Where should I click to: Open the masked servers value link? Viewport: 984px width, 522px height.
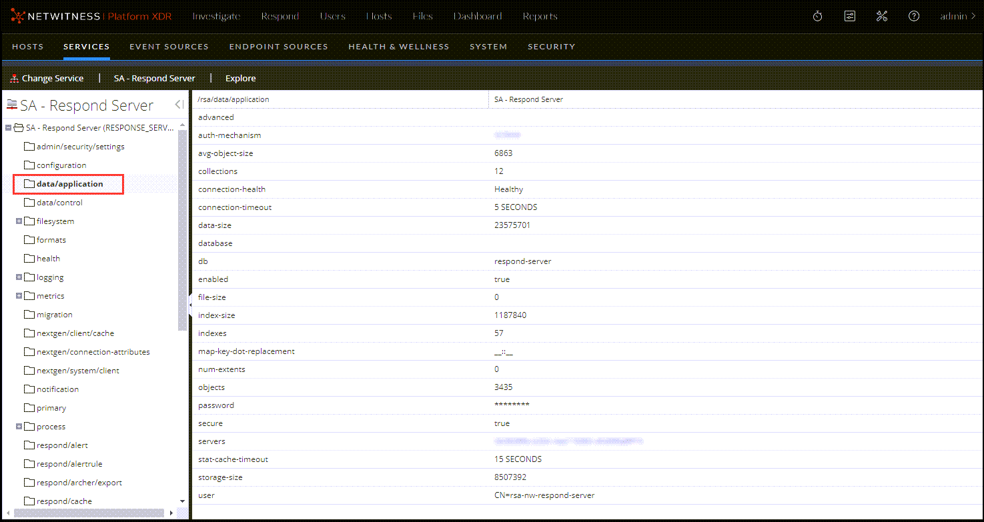(568, 441)
